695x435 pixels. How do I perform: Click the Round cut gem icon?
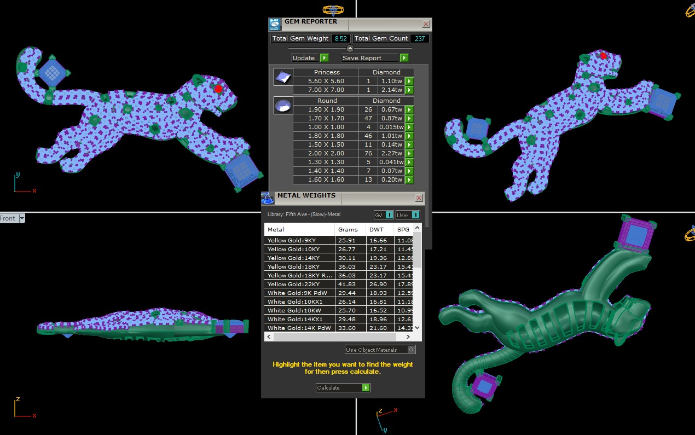click(x=283, y=106)
